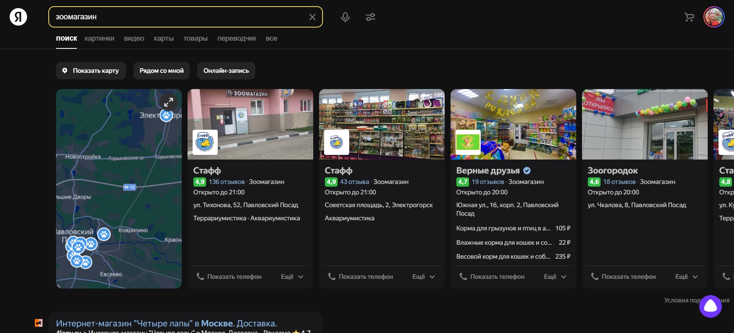Open the shopping cart icon
The width and height of the screenshot is (734, 333).
(x=689, y=17)
